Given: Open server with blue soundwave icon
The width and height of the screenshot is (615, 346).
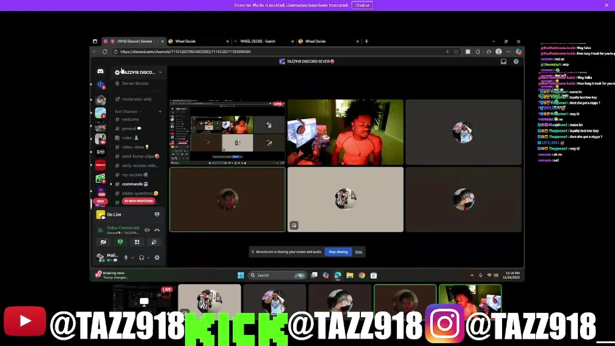Looking at the screenshot, I should point(100,84).
